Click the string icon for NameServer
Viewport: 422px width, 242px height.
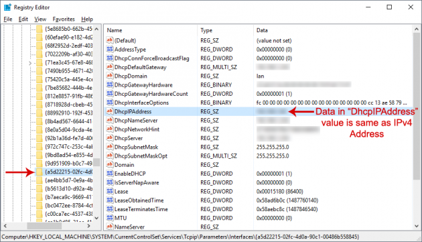pos(110,227)
